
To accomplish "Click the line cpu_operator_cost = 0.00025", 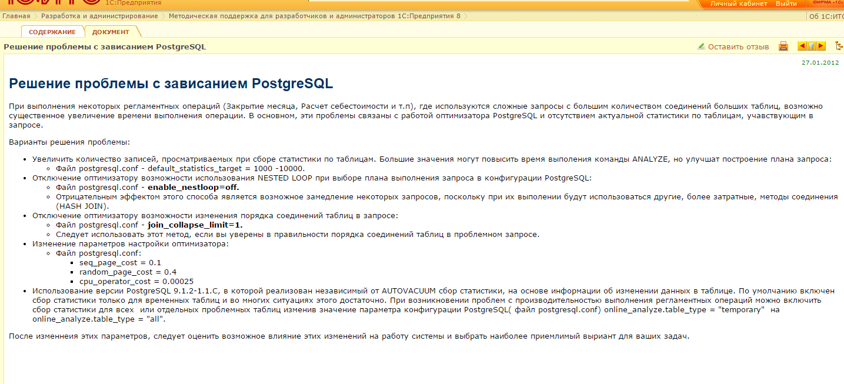I will point(136,281).
